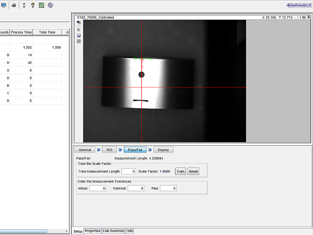
Task: Click the Nominal tolerance field
Action: (136, 188)
